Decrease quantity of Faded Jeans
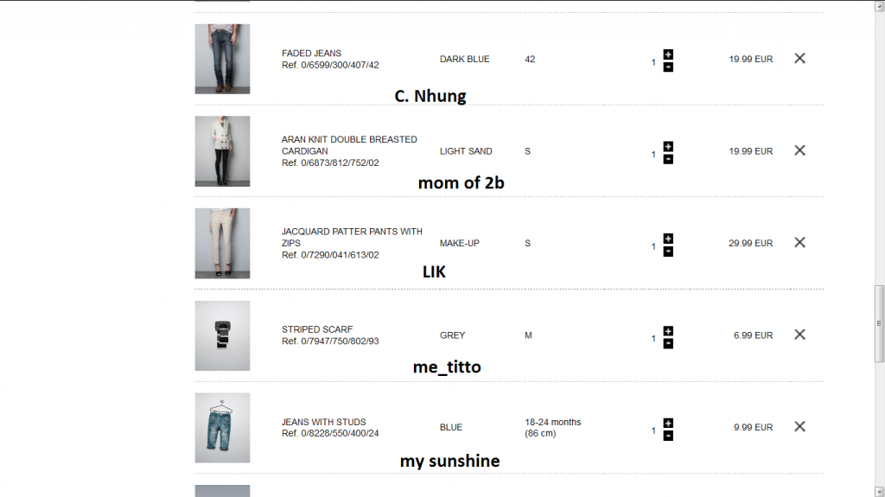The height and width of the screenshot is (497, 885). coord(668,67)
